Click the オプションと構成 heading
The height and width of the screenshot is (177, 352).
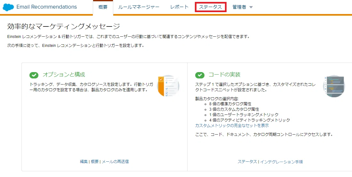click(x=64, y=75)
